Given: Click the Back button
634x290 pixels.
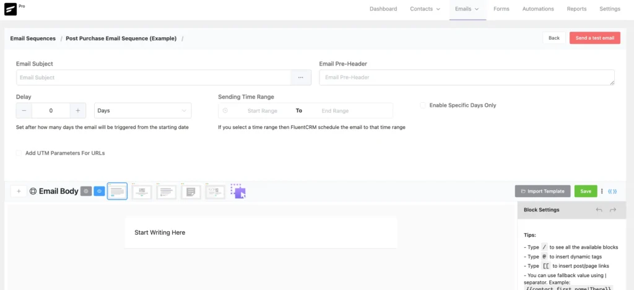Looking at the screenshot, I should pyautogui.click(x=554, y=38).
